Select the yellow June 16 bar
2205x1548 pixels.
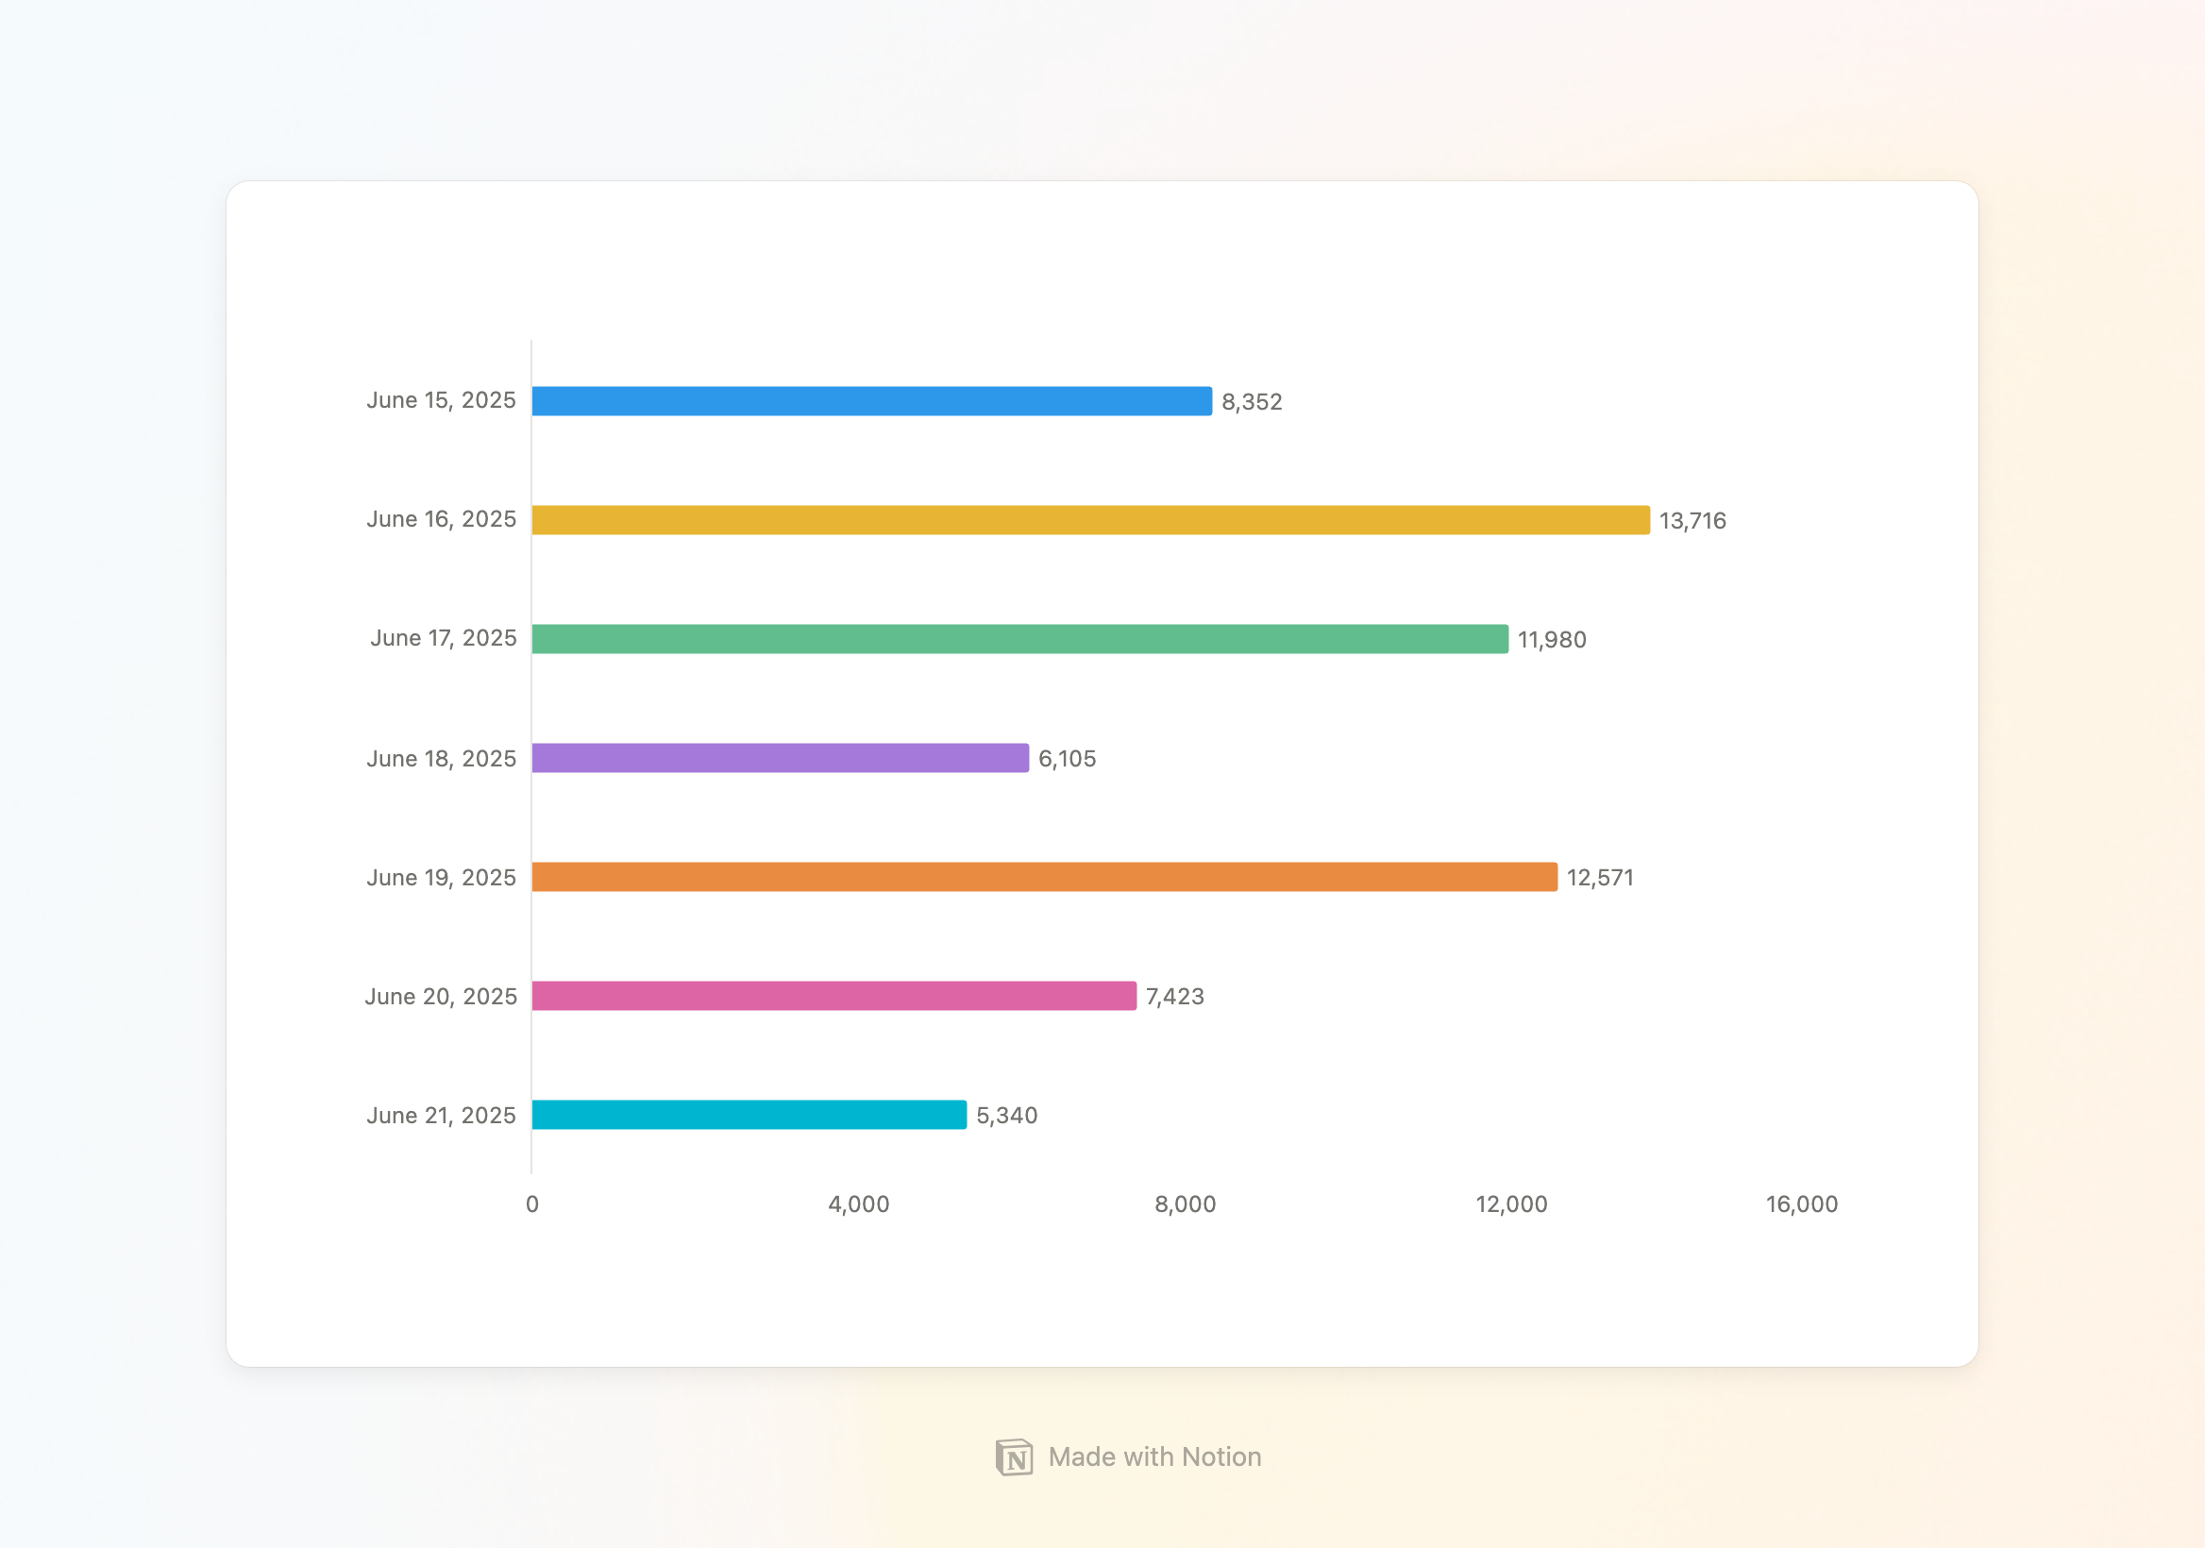point(1090,520)
